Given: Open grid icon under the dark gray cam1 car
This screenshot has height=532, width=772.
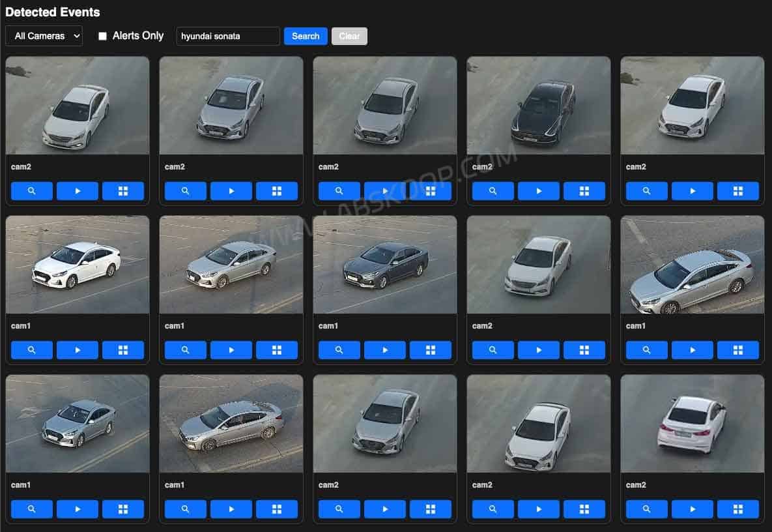Looking at the screenshot, I should click(431, 349).
